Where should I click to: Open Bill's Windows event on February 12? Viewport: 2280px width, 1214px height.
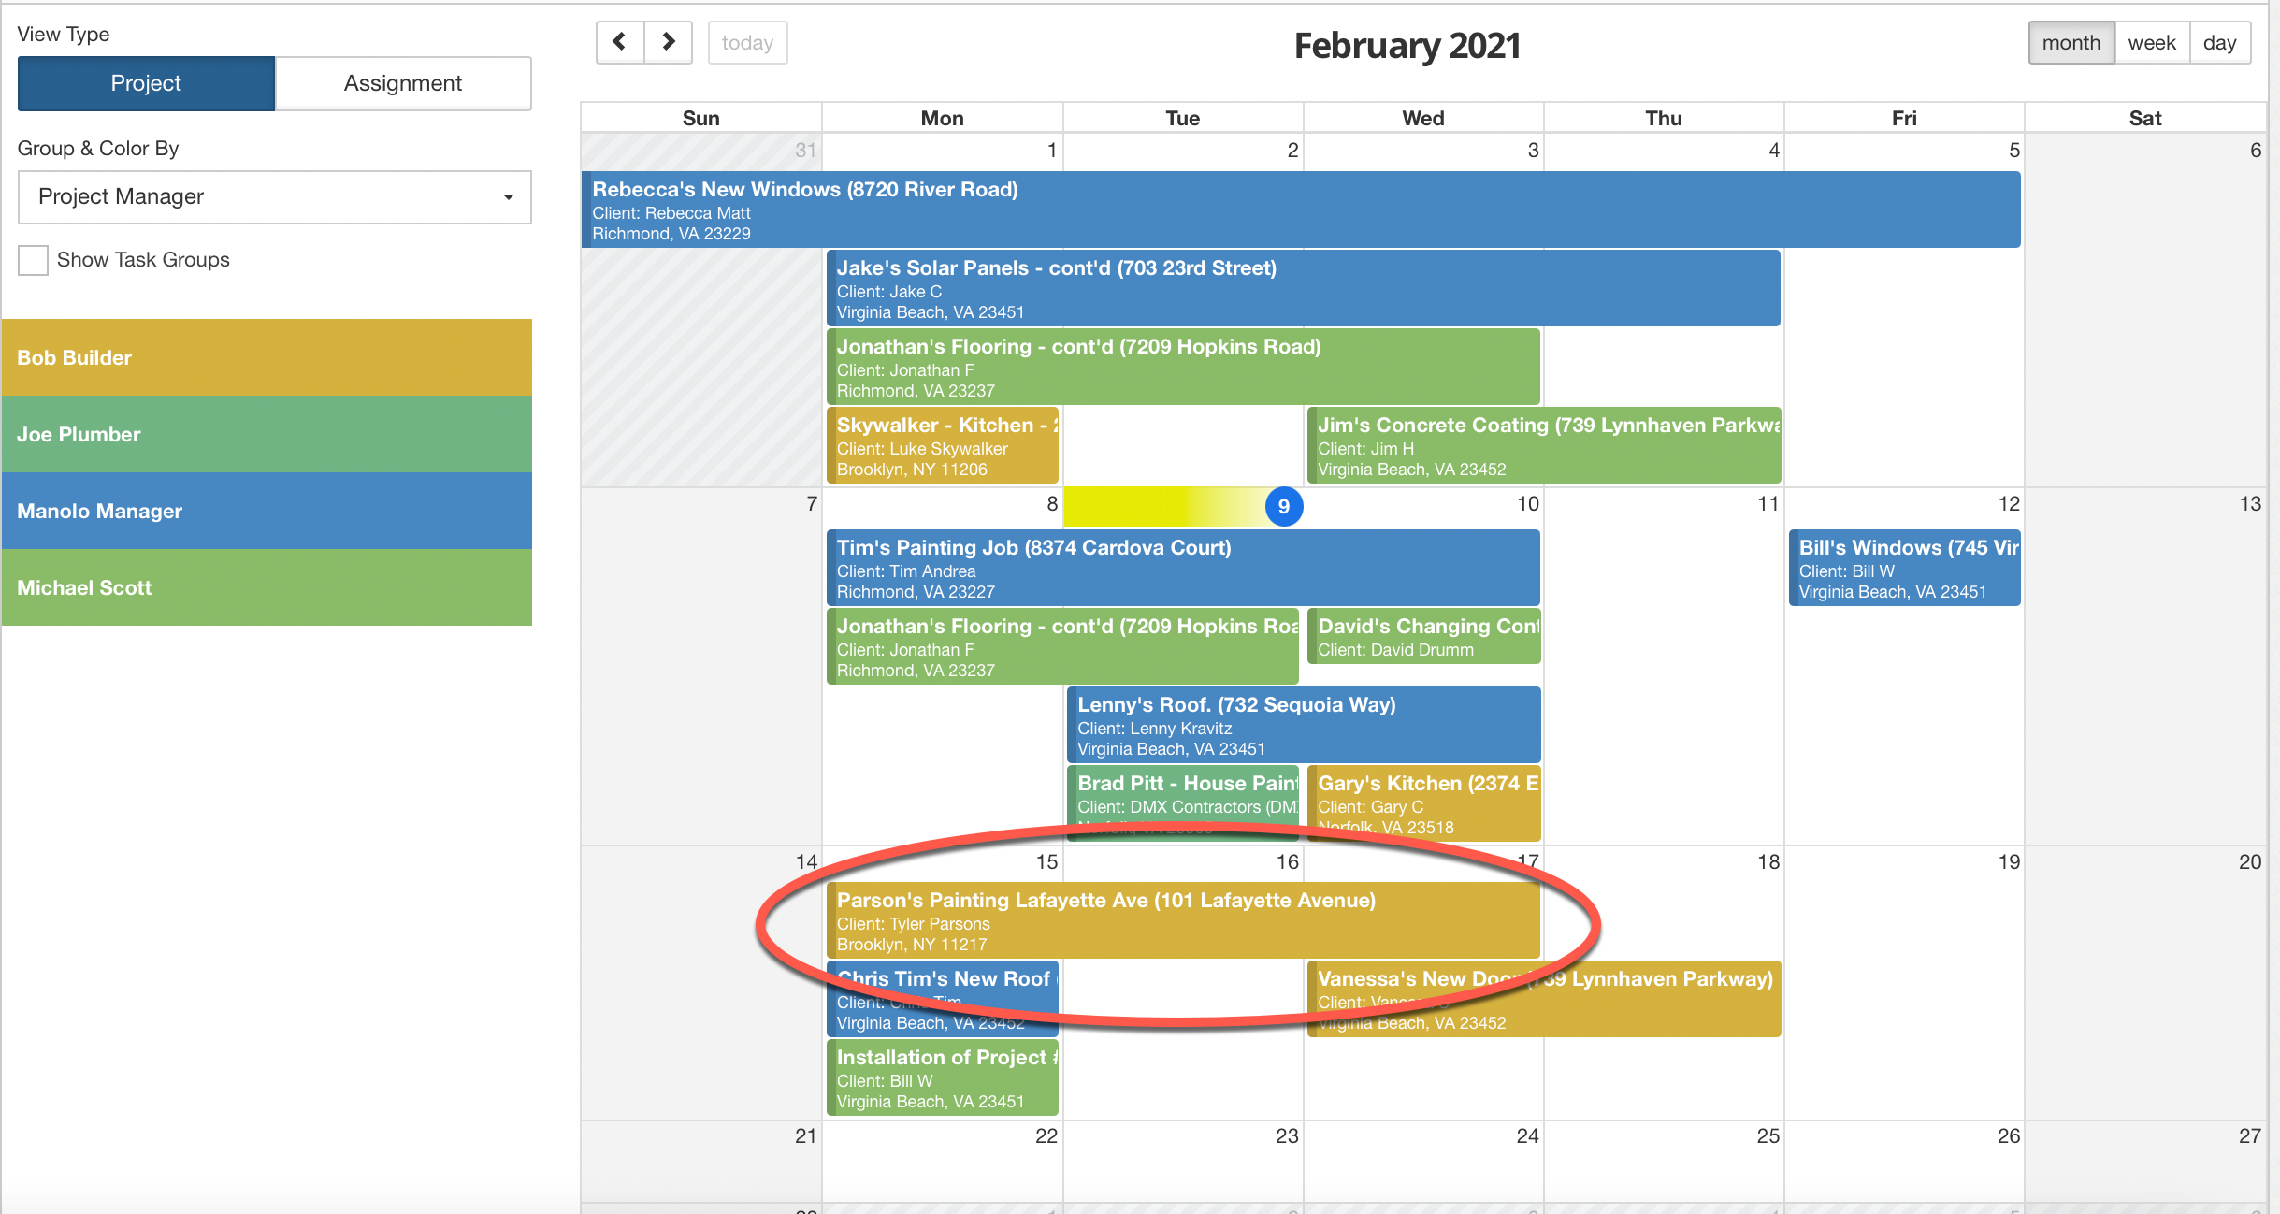coord(1903,568)
